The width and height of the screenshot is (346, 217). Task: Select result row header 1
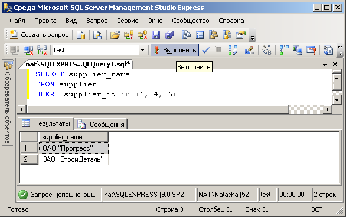[29, 148]
